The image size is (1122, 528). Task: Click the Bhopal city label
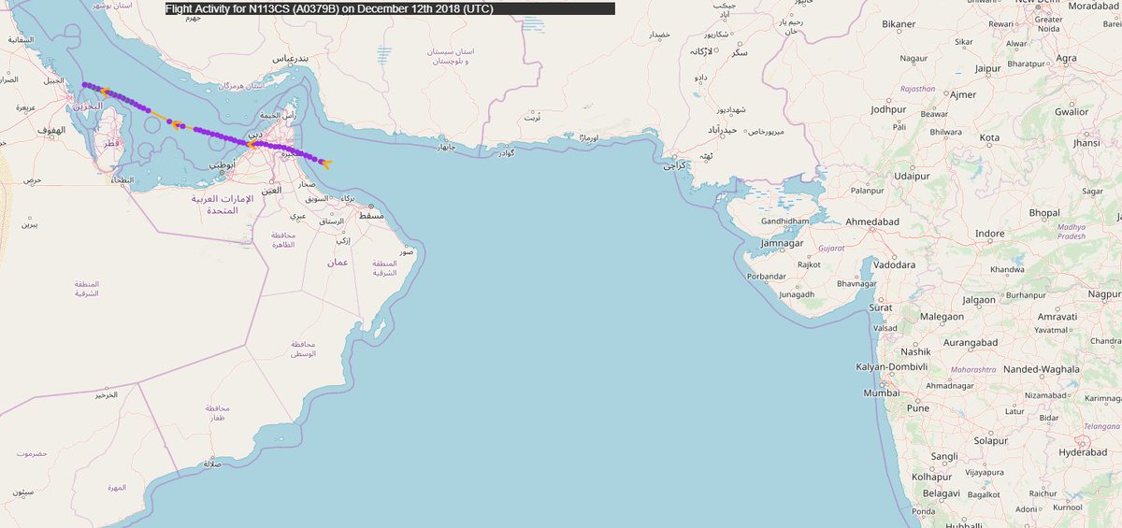pos(1044,213)
